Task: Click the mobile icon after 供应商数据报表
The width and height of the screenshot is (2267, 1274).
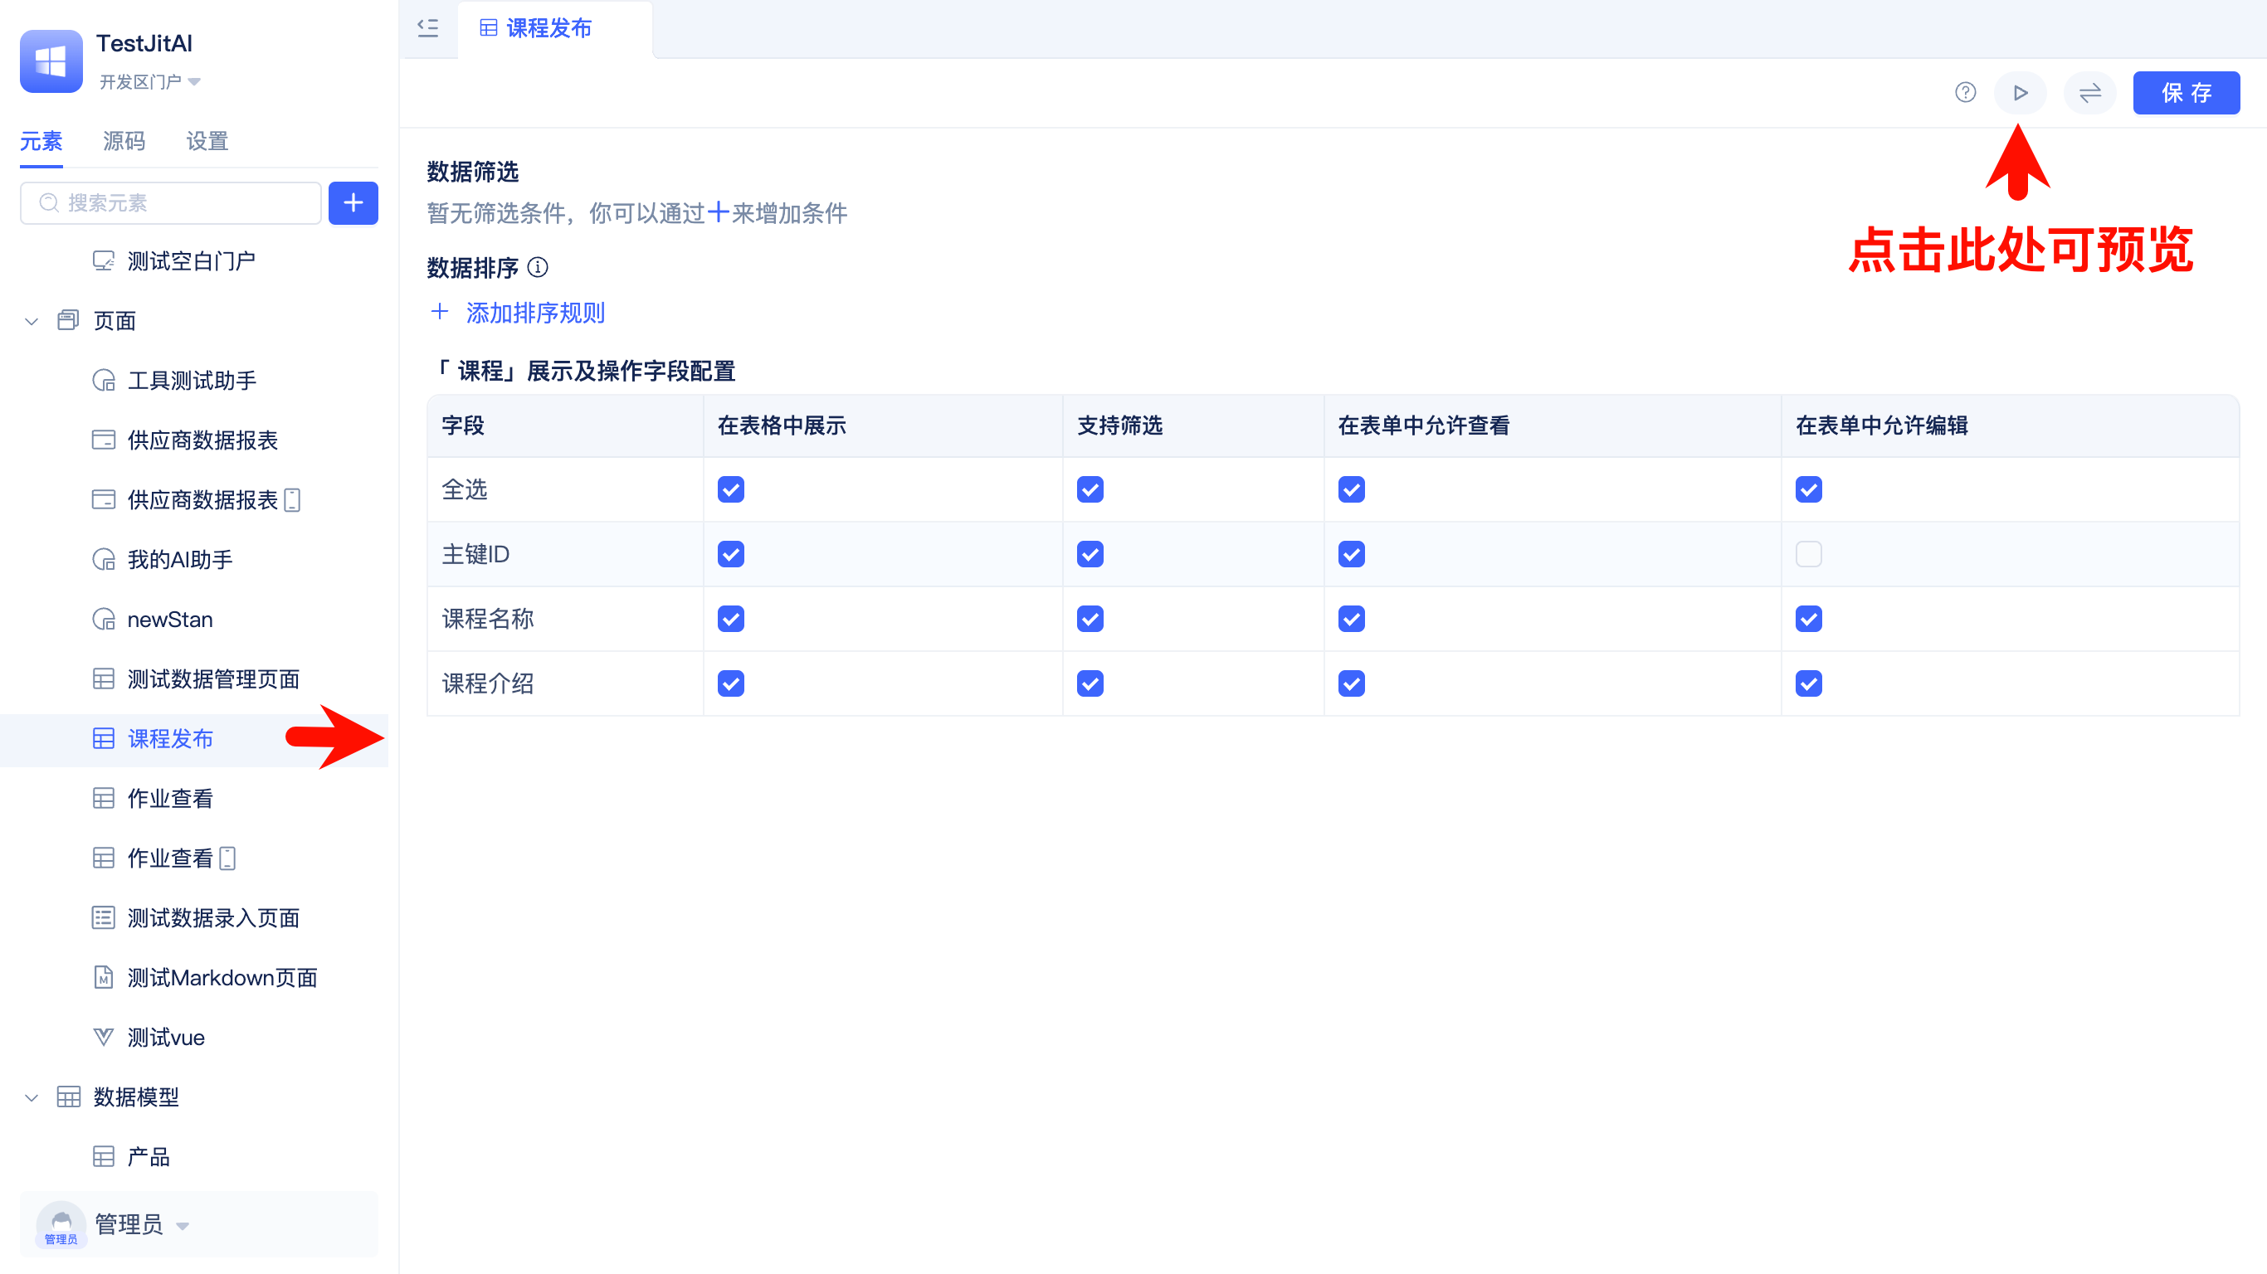Action: pos(293,500)
